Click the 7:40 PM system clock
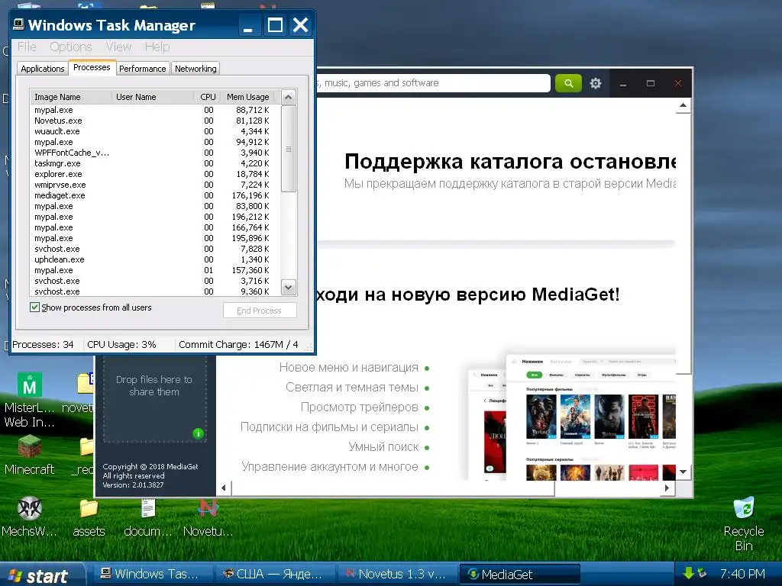The image size is (782, 586). 742,574
